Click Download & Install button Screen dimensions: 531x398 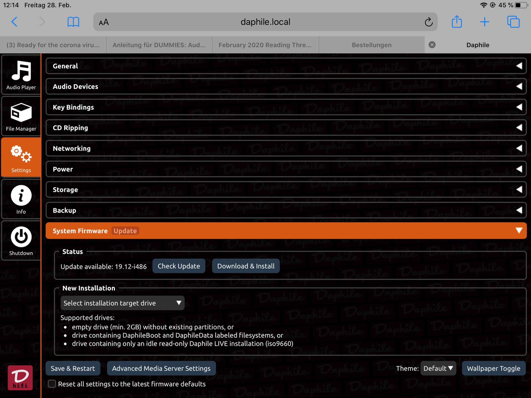tap(246, 266)
